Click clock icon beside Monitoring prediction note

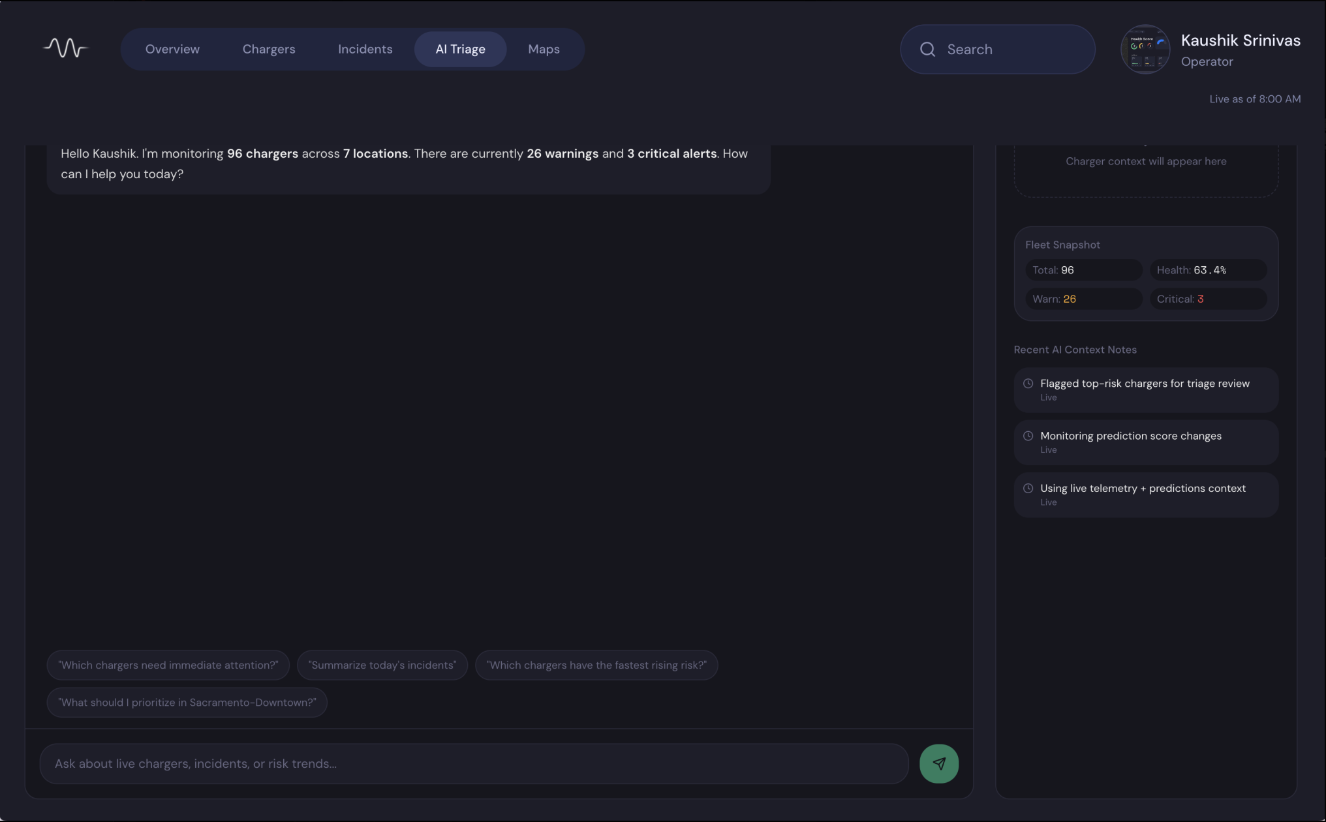(1028, 436)
